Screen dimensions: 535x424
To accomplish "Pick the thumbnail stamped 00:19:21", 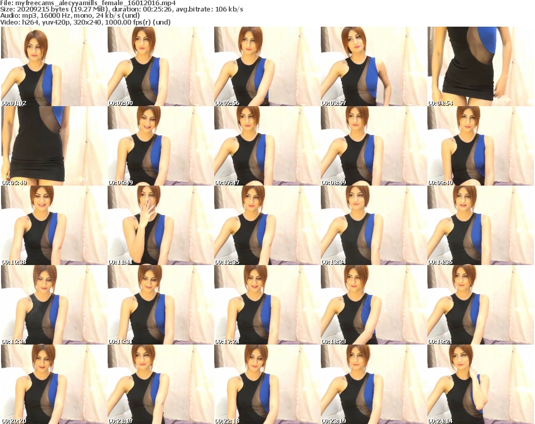I will pos(481,305).
